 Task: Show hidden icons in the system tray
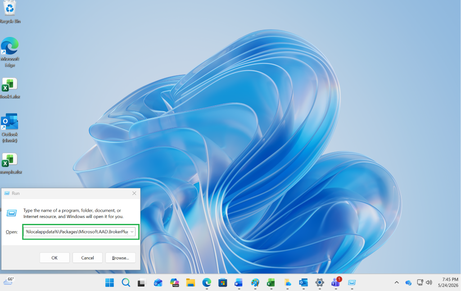[x=397, y=282]
